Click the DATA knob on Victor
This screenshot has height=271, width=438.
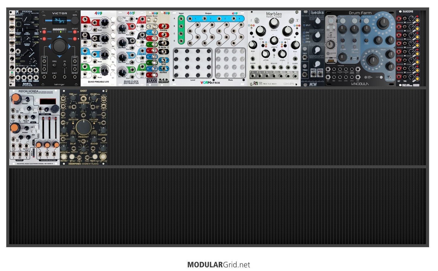pos(75,20)
